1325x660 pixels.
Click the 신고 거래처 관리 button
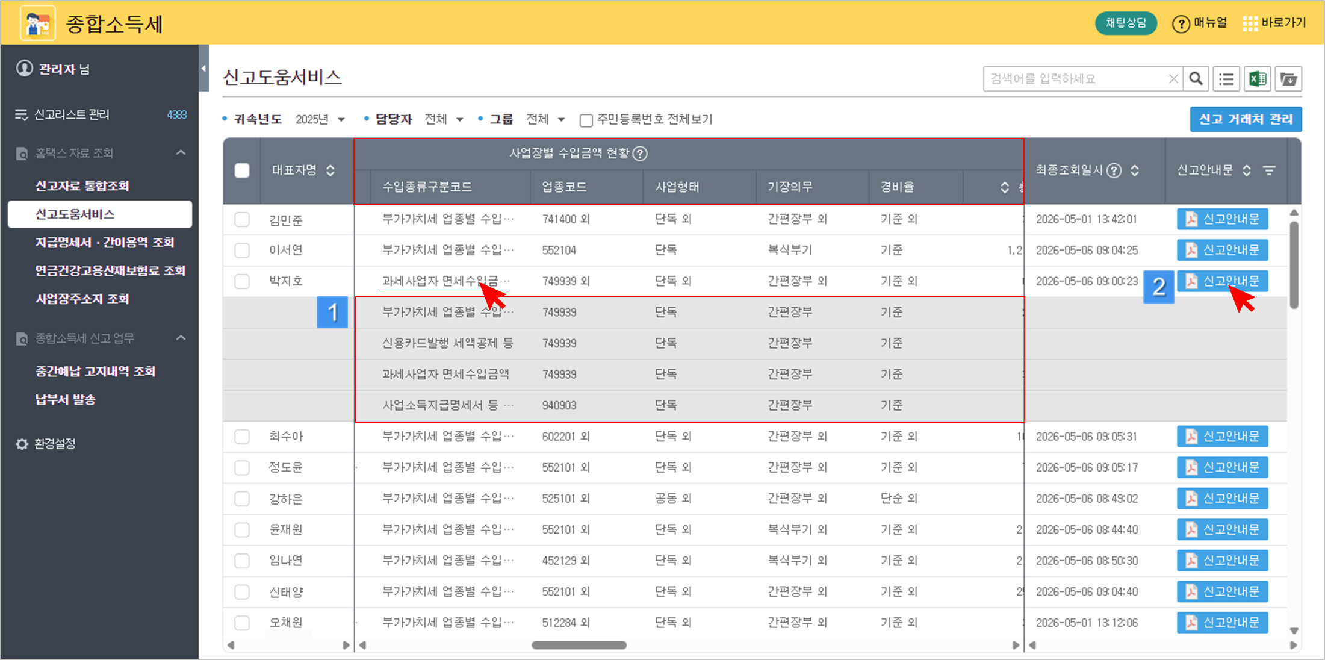coord(1246,119)
